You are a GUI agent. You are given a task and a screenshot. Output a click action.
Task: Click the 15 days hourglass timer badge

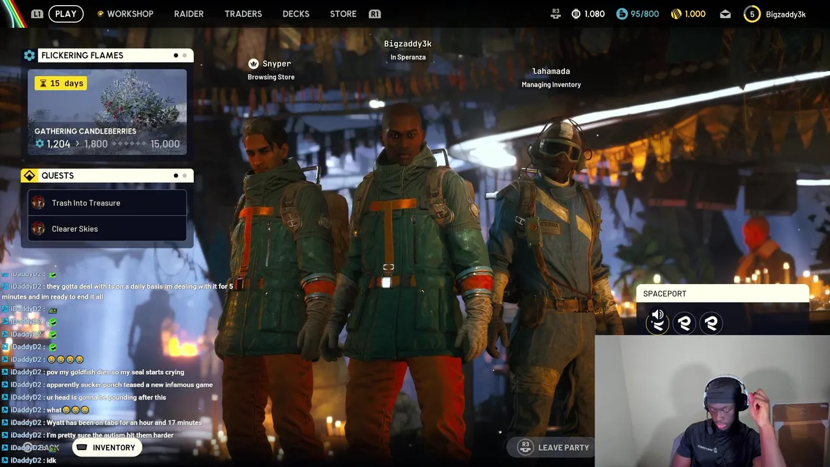60,83
